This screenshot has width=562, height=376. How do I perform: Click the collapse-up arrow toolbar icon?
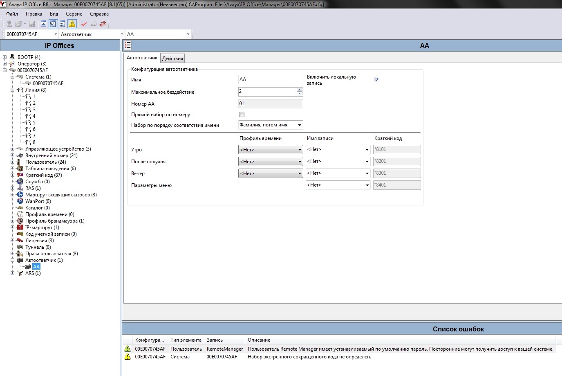tap(43, 24)
